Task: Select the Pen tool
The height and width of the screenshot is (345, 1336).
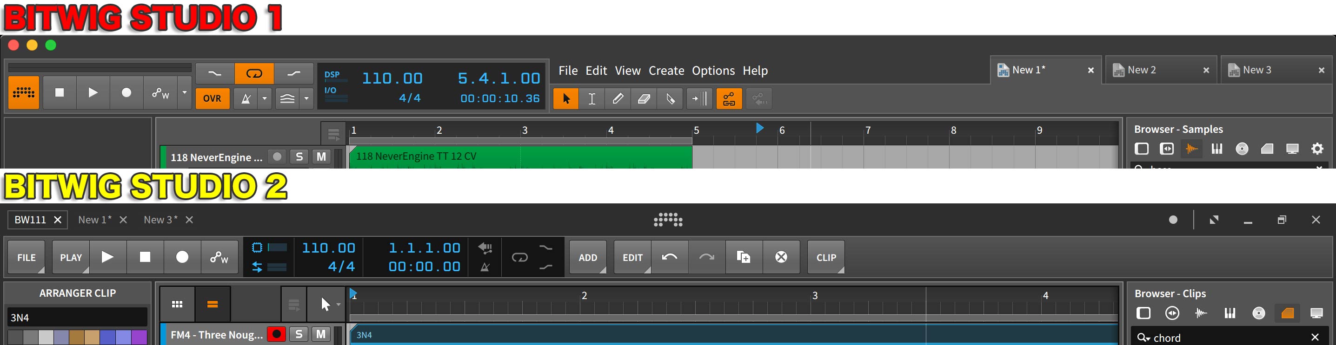Action: pos(618,98)
